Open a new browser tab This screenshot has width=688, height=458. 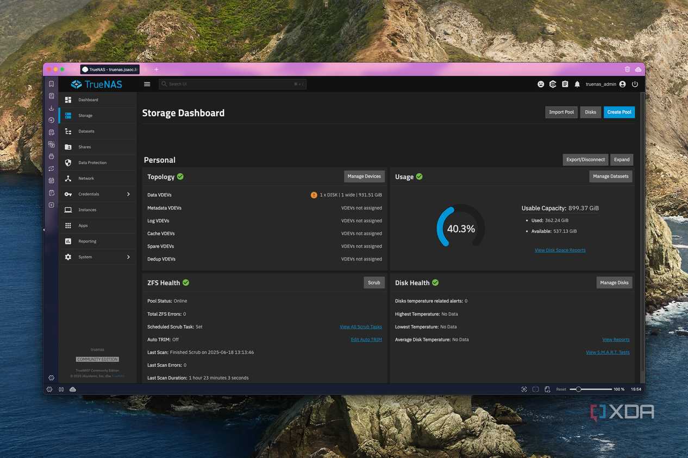click(x=156, y=69)
